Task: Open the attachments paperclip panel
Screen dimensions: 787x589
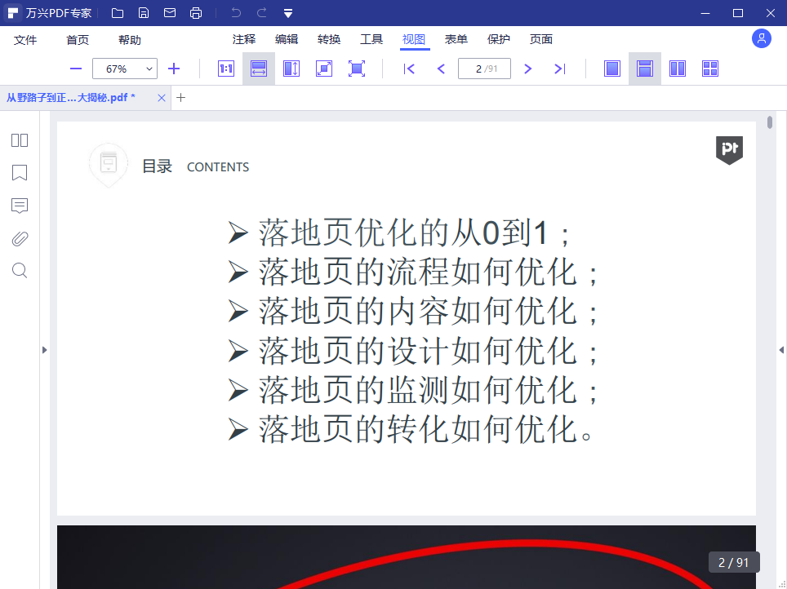Action: 20,238
